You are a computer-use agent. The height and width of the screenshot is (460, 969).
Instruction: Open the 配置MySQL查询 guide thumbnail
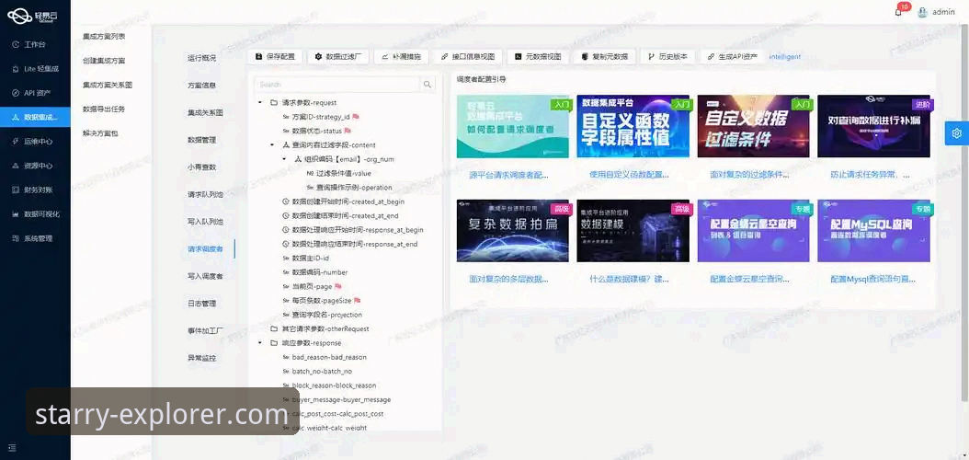(x=873, y=231)
